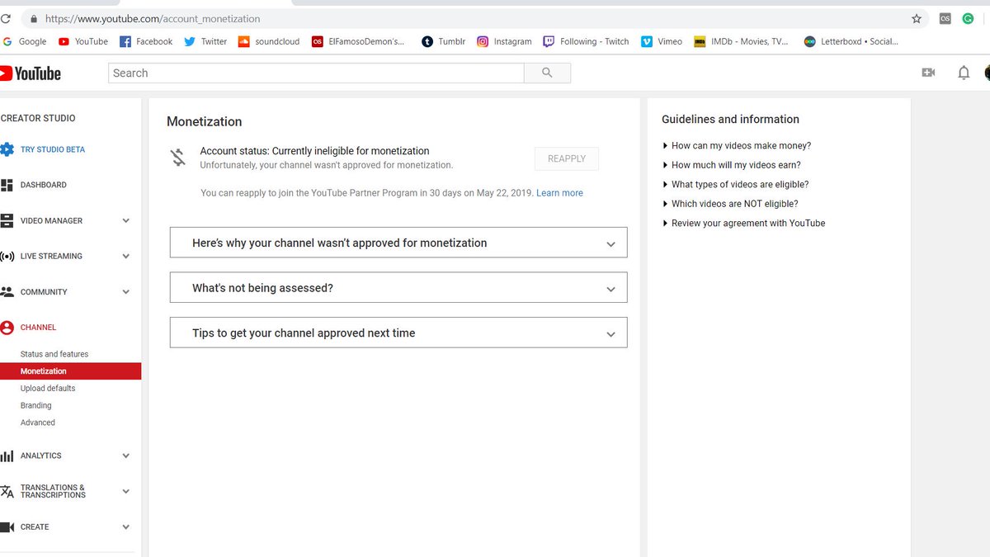Open the Facebook bookmark
The width and height of the screenshot is (990, 557).
(x=146, y=41)
